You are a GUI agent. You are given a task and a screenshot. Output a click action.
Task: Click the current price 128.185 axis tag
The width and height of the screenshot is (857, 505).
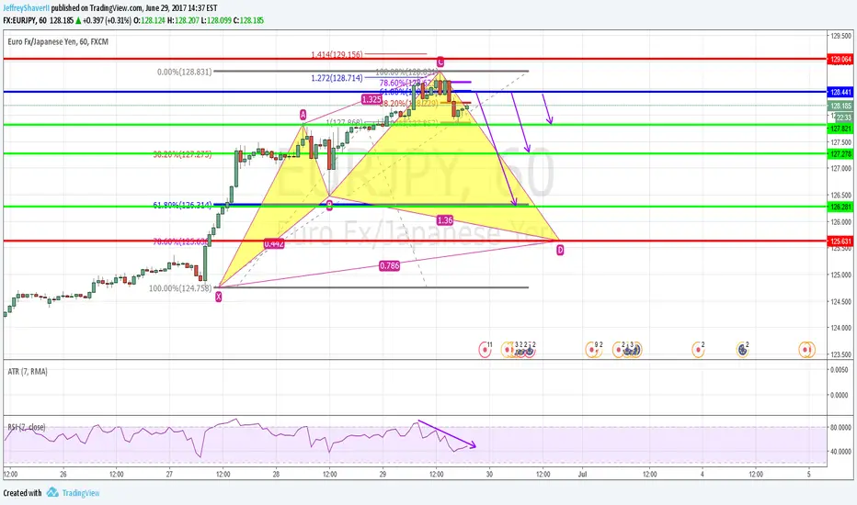coord(840,106)
